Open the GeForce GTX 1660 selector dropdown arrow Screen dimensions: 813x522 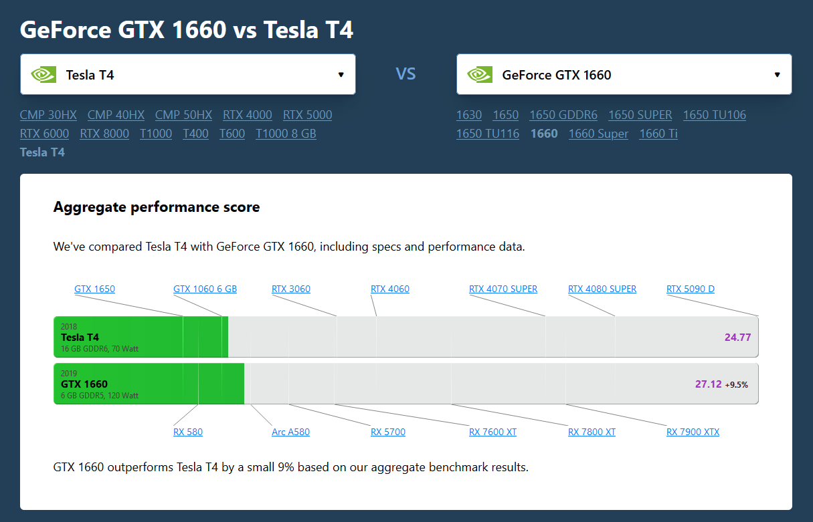click(x=777, y=74)
